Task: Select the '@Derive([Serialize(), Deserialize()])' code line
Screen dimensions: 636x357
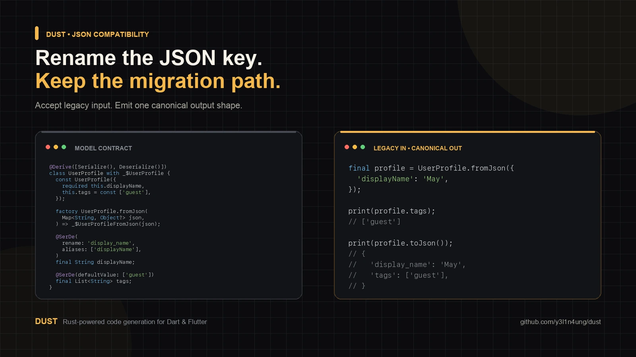Action: (x=108, y=167)
